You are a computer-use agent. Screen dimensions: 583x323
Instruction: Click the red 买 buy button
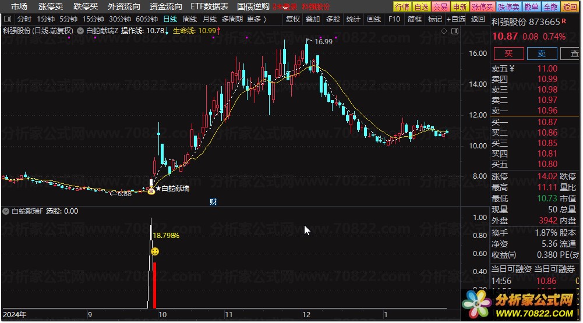pos(508,54)
